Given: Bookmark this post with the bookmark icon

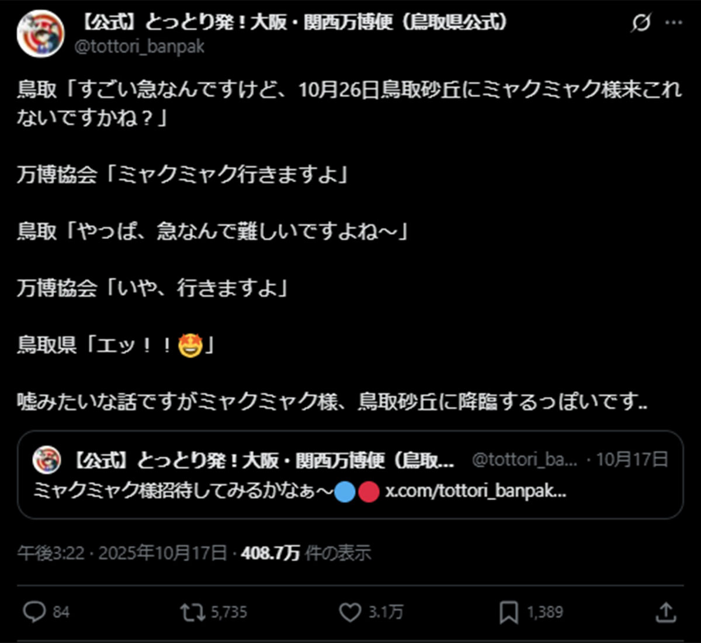Looking at the screenshot, I should point(508,612).
